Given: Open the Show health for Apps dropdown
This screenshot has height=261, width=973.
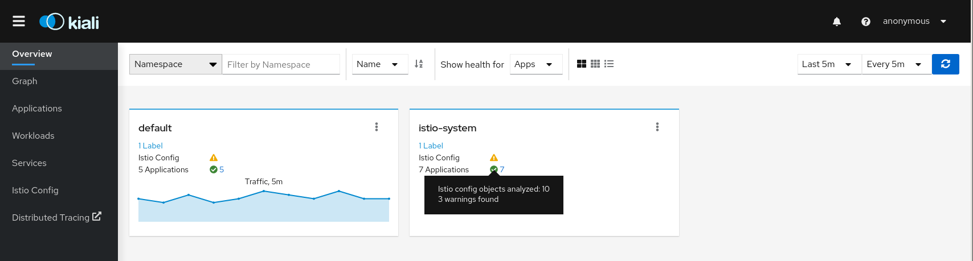Looking at the screenshot, I should point(536,64).
